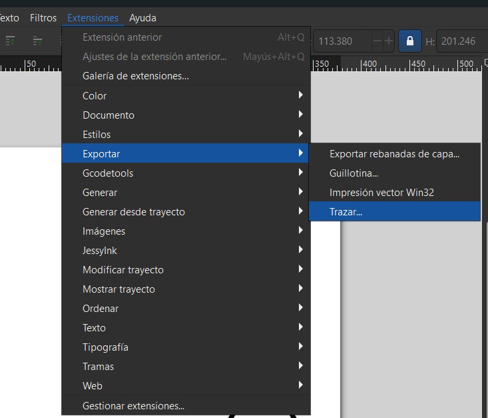Choose Impresión vector Win32
This screenshot has height=418, width=488.
coord(395,192)
